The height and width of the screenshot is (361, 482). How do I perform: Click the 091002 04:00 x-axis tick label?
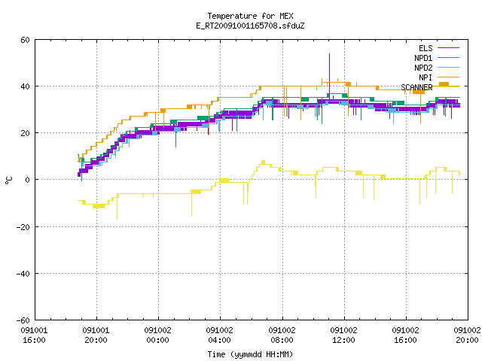219,335
